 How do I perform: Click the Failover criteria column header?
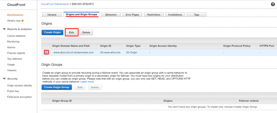point(249,101)
